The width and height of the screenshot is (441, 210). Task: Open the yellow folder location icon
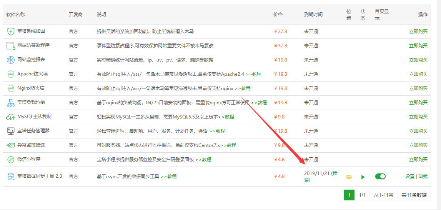[x=349, y=177]
